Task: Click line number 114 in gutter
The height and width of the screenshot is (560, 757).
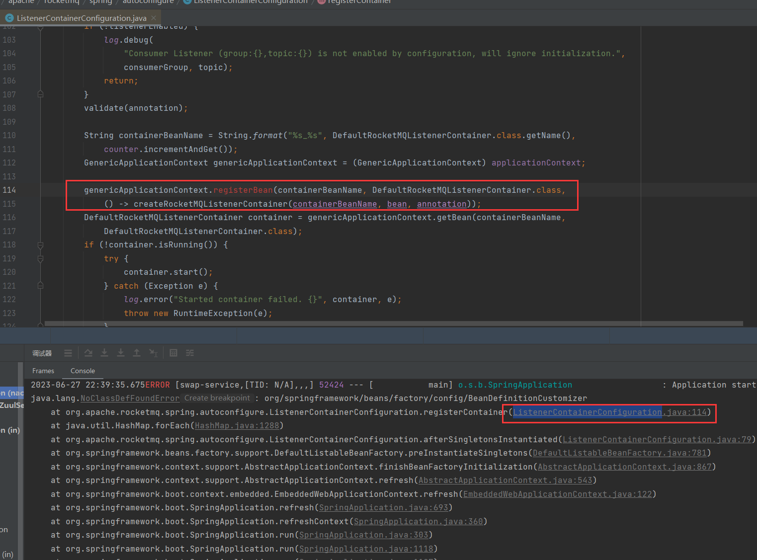Action: click(x=9, y=190)
